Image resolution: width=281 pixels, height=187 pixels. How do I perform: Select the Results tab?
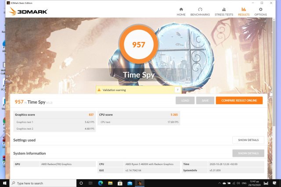click(x=244, y=12)
